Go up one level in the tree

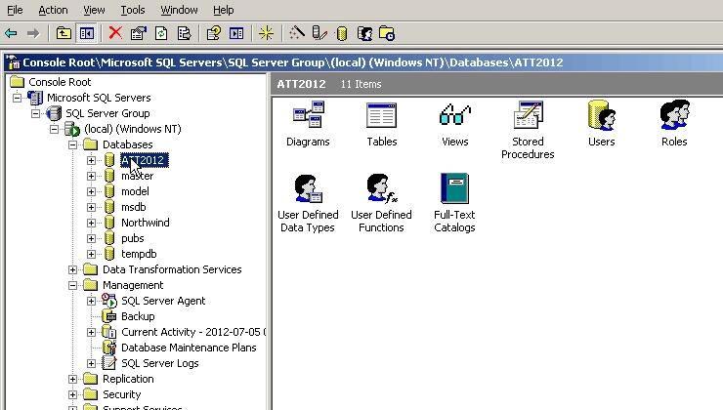pos(64,33)
